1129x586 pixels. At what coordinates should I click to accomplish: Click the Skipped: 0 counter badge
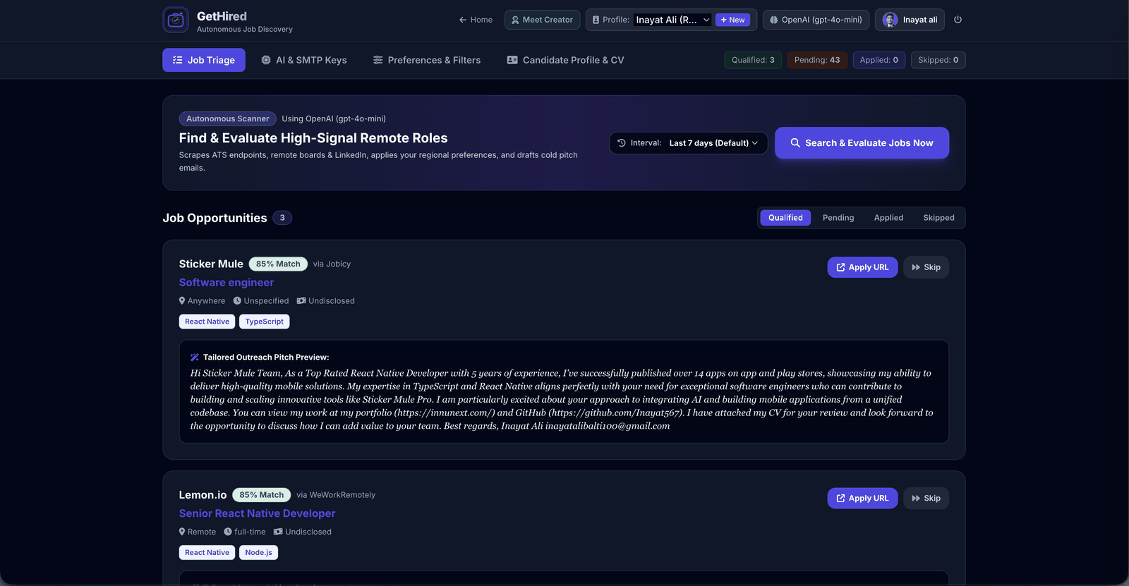click(x=938, y=60)
